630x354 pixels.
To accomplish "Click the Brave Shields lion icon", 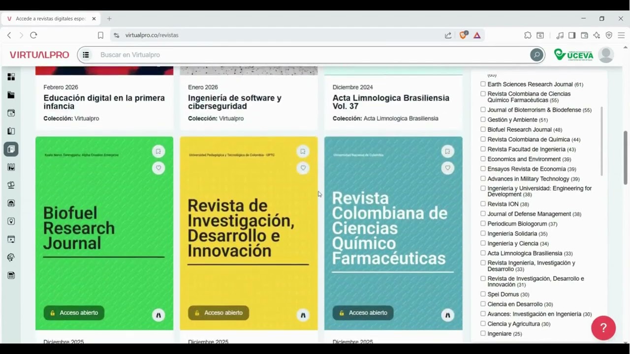I will pyautogui.click(x=463, y=35).
